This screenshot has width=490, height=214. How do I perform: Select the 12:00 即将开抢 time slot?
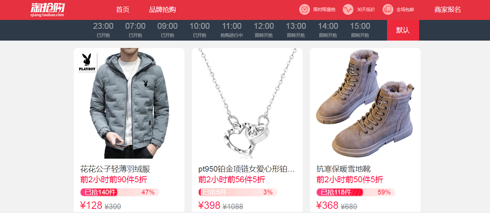[264, 30]
